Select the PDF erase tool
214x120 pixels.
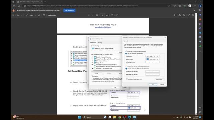[x=39, y=15]
